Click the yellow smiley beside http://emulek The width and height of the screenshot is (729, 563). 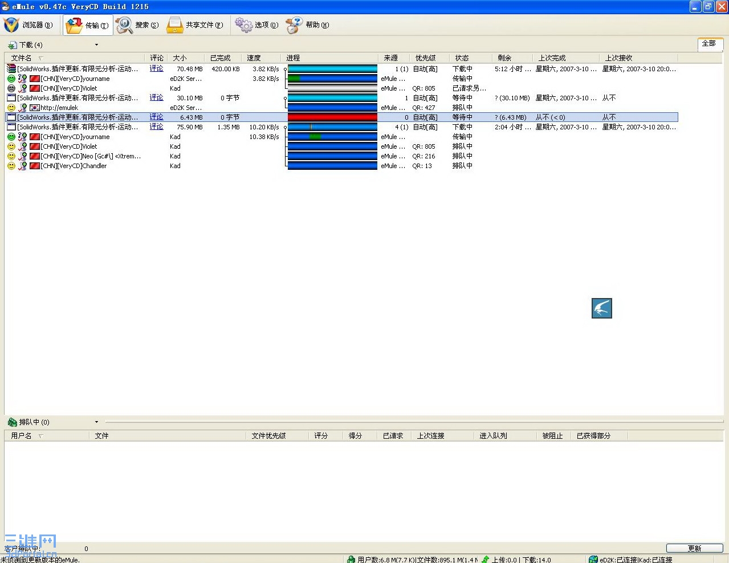pyautogui.click(x=11, y=108)
